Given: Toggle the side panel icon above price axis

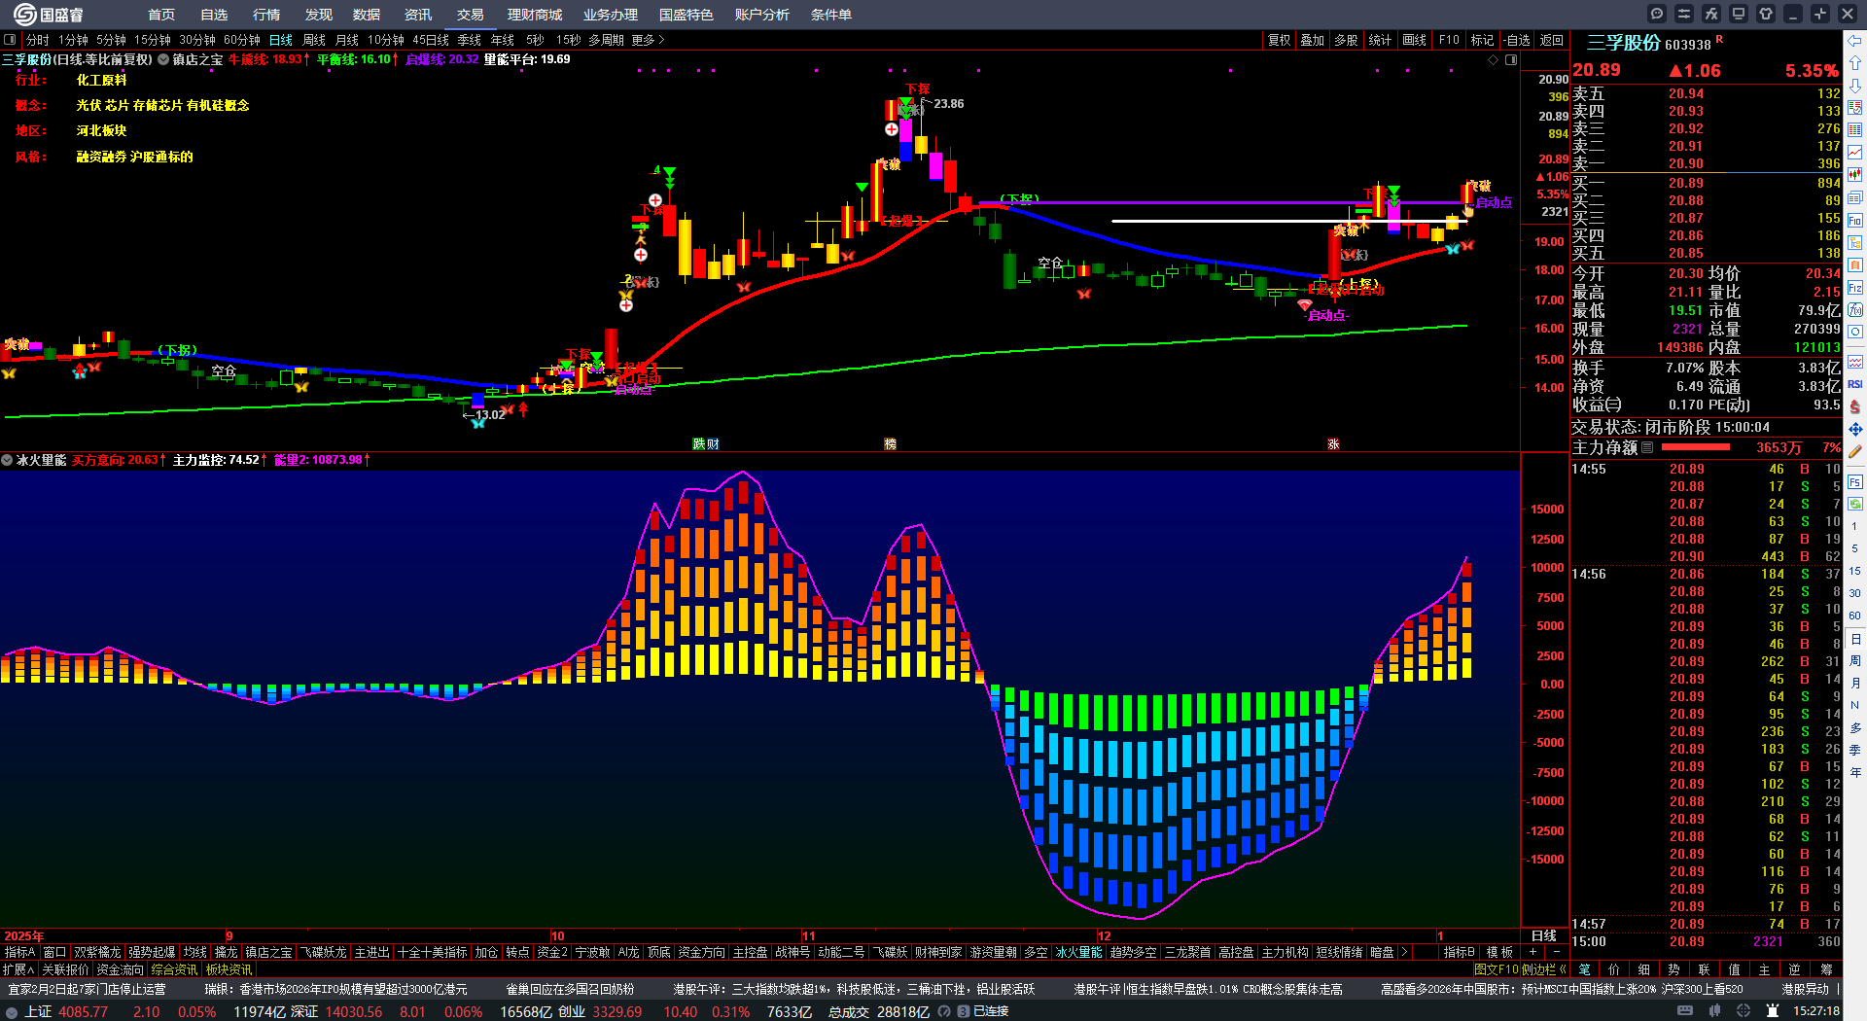Looking at the screenshot, I should [x=1511, y=60].
